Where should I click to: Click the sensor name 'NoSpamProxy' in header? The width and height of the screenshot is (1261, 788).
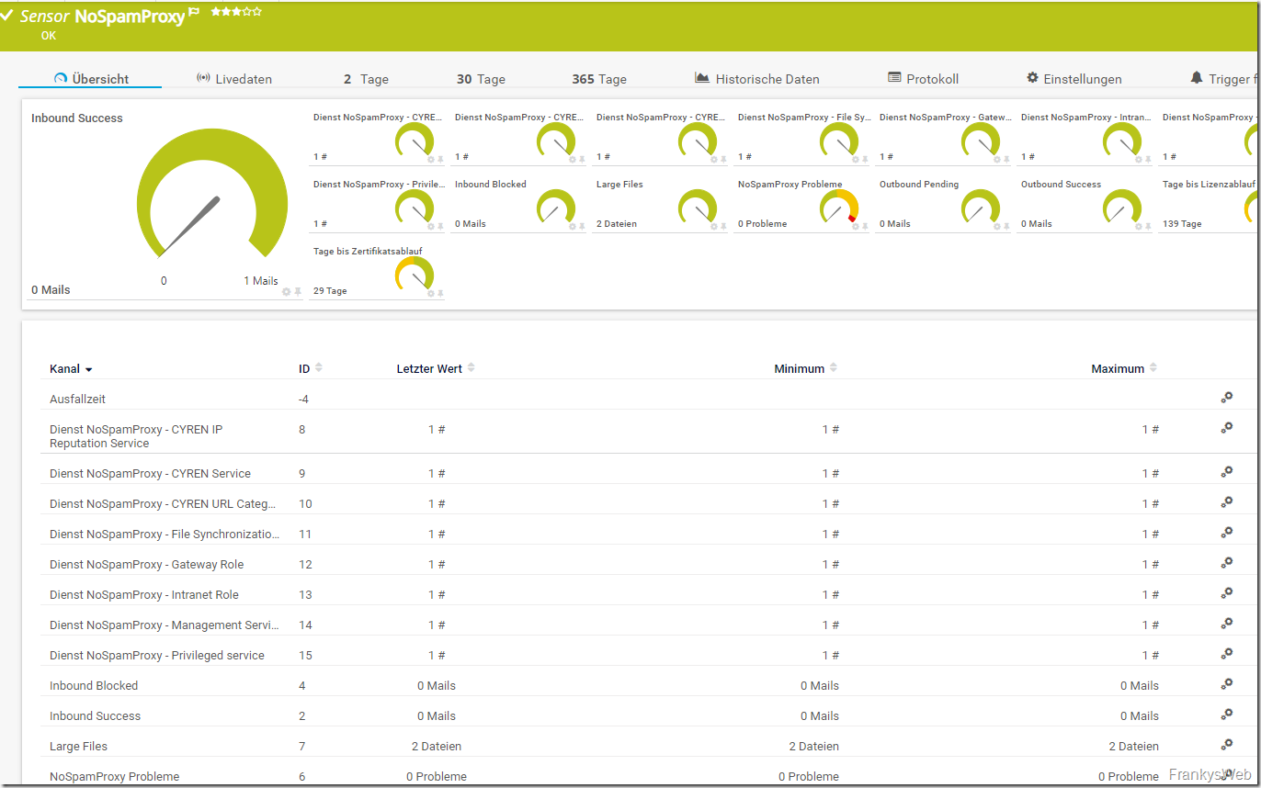[130, 16]
